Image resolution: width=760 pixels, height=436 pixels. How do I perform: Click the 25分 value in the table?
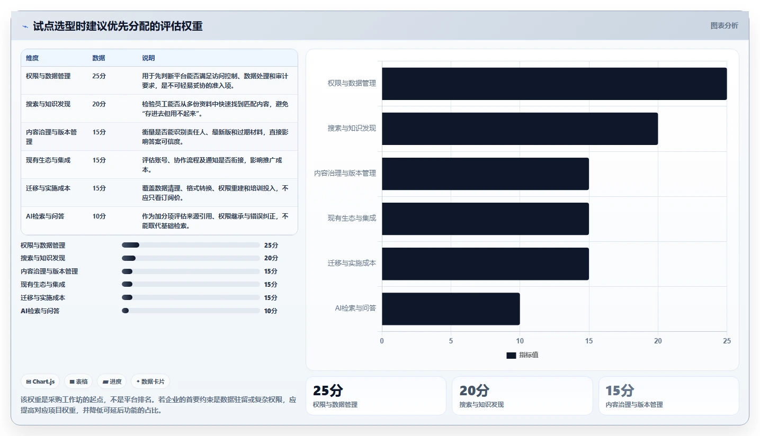pos(99,76)
